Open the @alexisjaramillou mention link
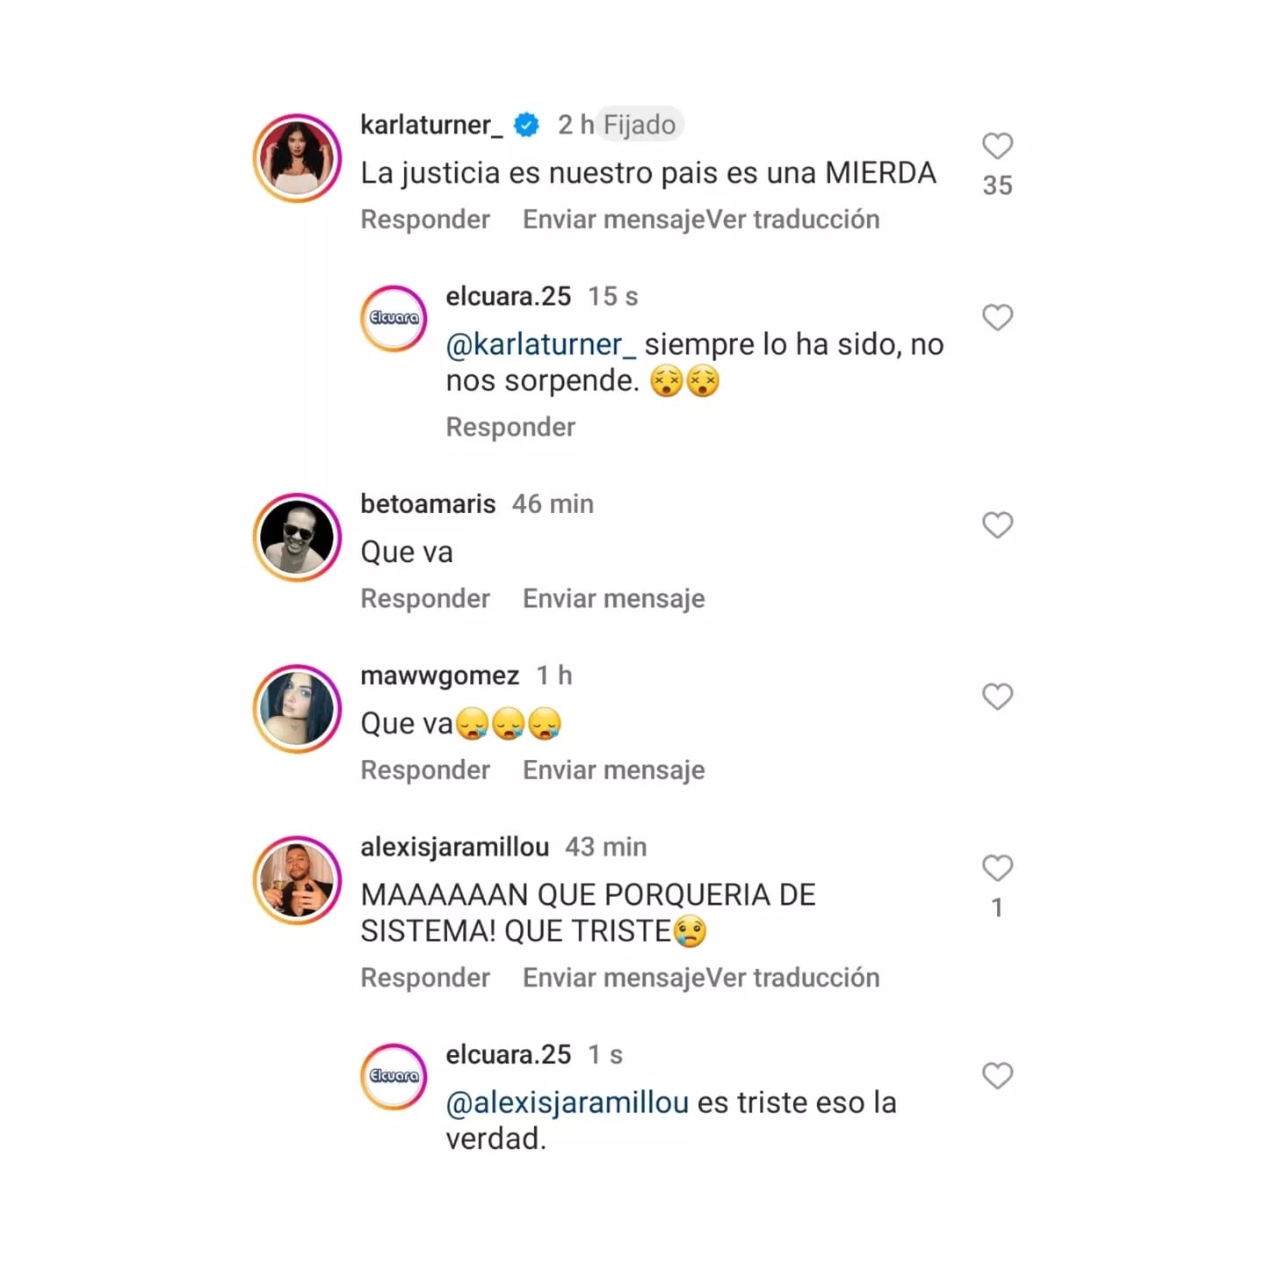The width and height of the screenshot is (1265, 1265). click(x=567, y=1103)
